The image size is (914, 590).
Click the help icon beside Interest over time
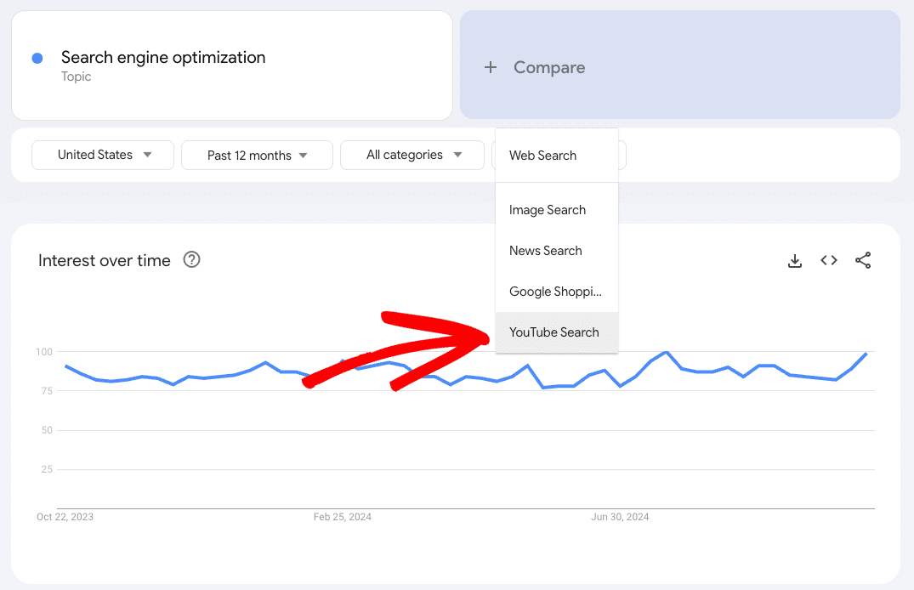click(x=191, y=260)
